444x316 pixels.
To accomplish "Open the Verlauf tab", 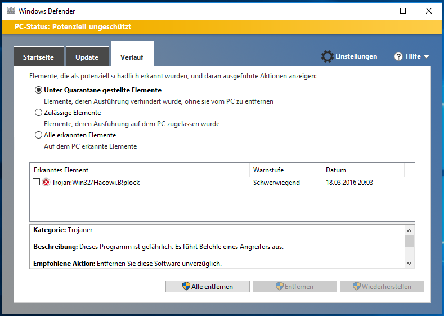I will coord(132,54).
